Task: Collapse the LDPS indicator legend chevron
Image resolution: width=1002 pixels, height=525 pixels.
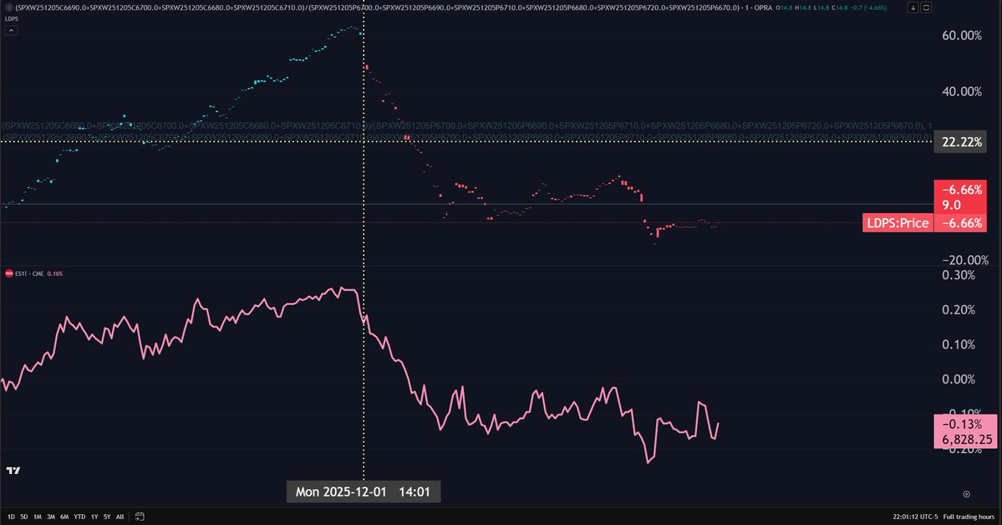Action: pyautogui.click(x=10, y=30)
